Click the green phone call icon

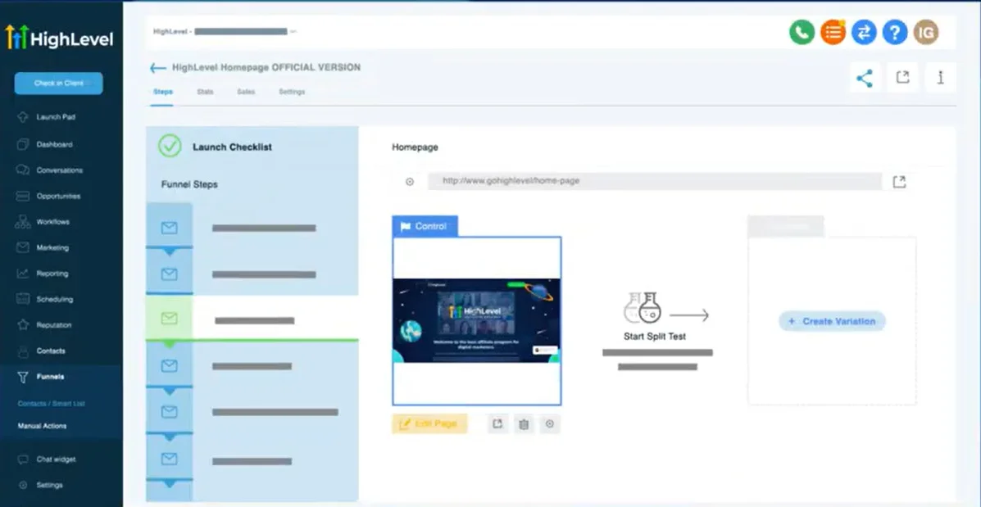(x=801, y=32)
